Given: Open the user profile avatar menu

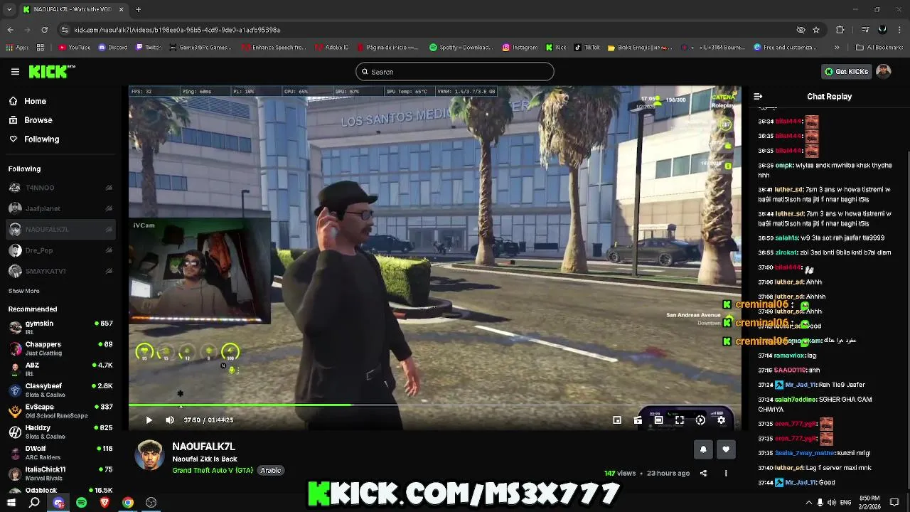Looking at the screenshot, I should pos(883,72).
